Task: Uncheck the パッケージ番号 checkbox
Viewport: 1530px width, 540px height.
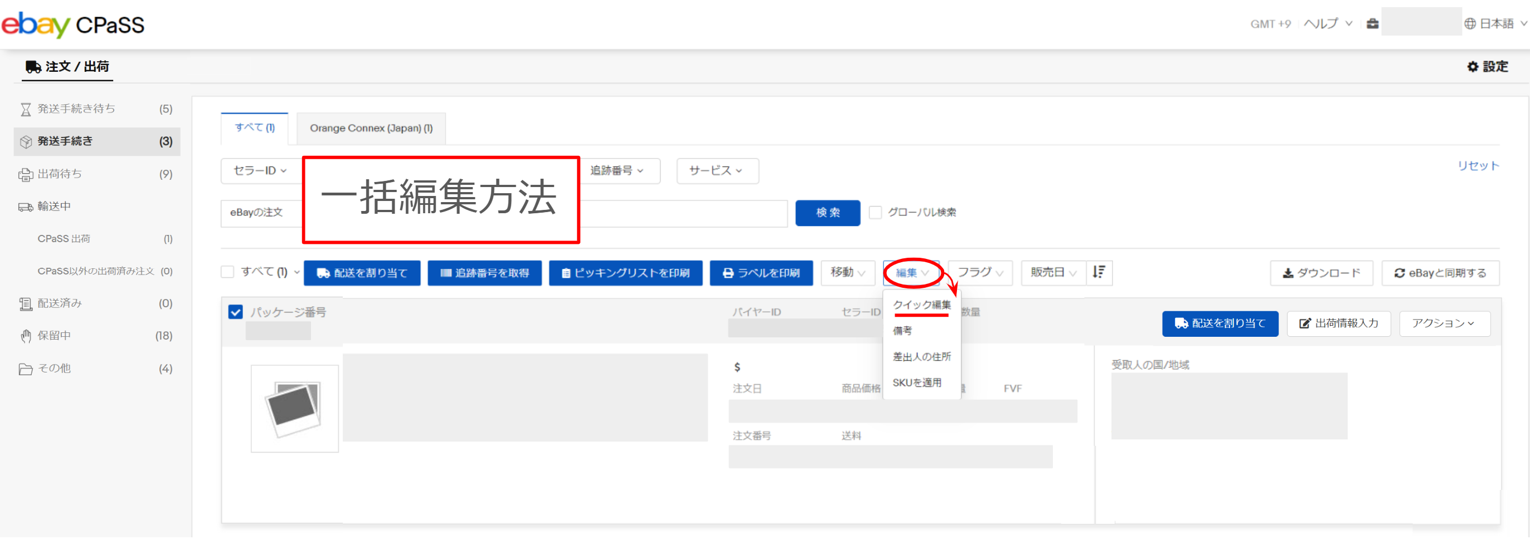Action: point(236,312)
